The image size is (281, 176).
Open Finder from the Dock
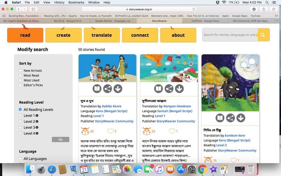click(30, 169)
